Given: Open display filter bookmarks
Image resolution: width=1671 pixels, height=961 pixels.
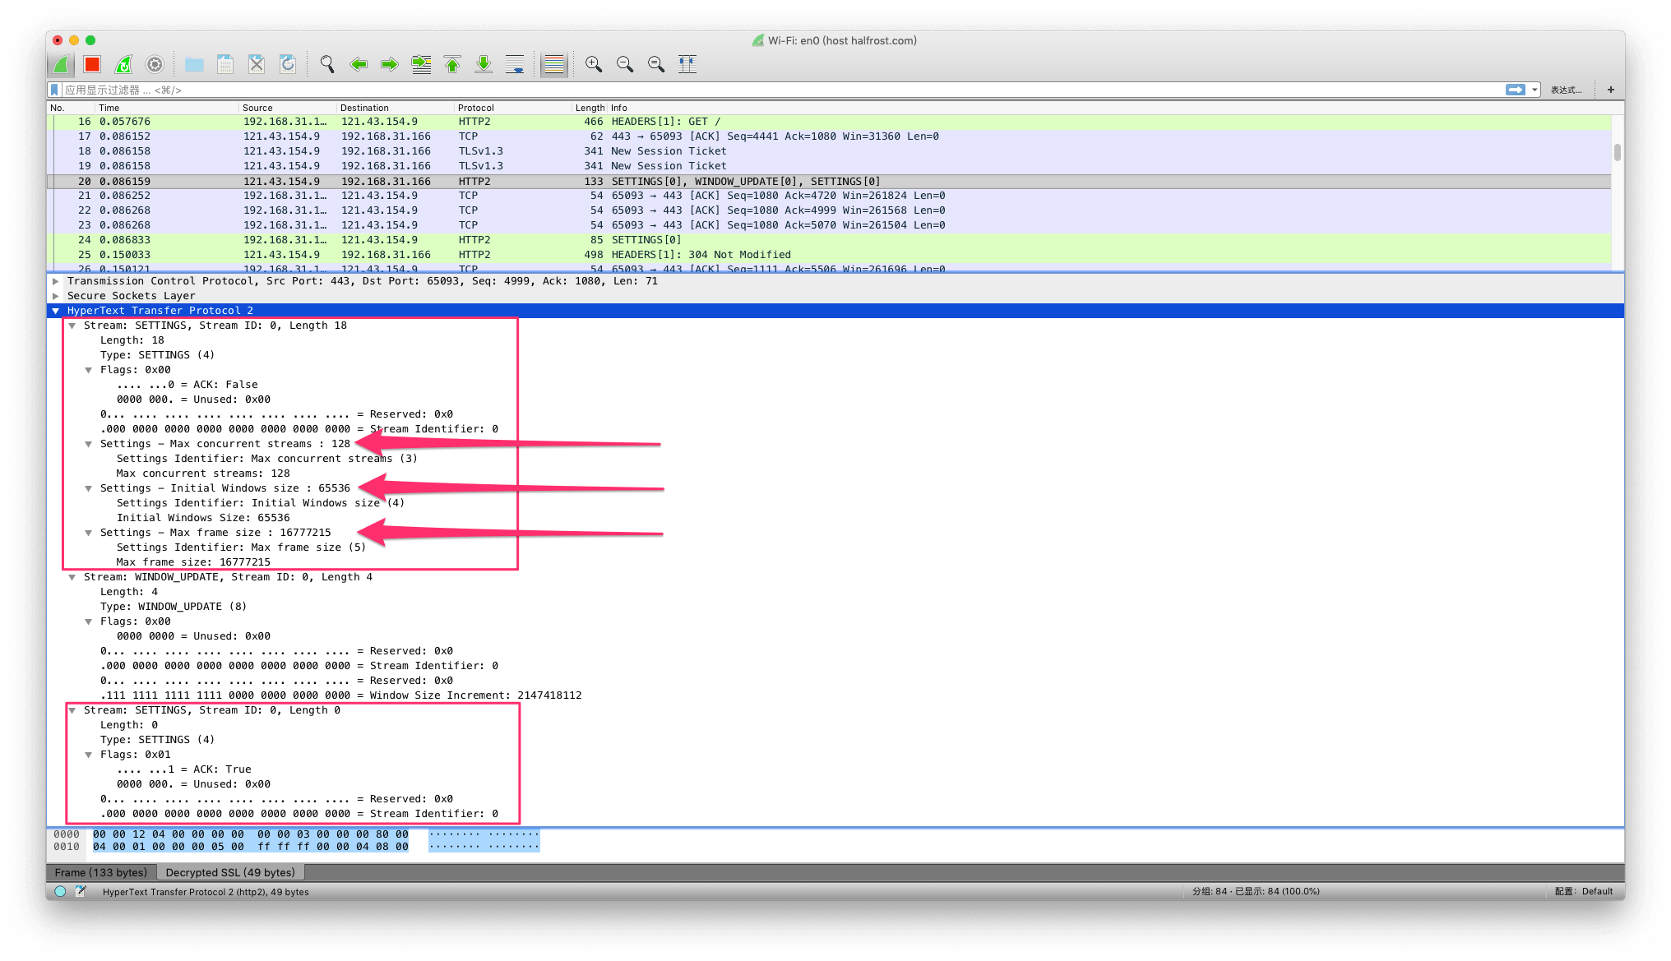Looking at the screenshot, I should tap(55, 90).
